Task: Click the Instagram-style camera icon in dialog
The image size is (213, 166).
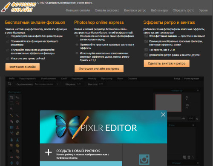Action: pyautogui.click(x=144, y=160)
